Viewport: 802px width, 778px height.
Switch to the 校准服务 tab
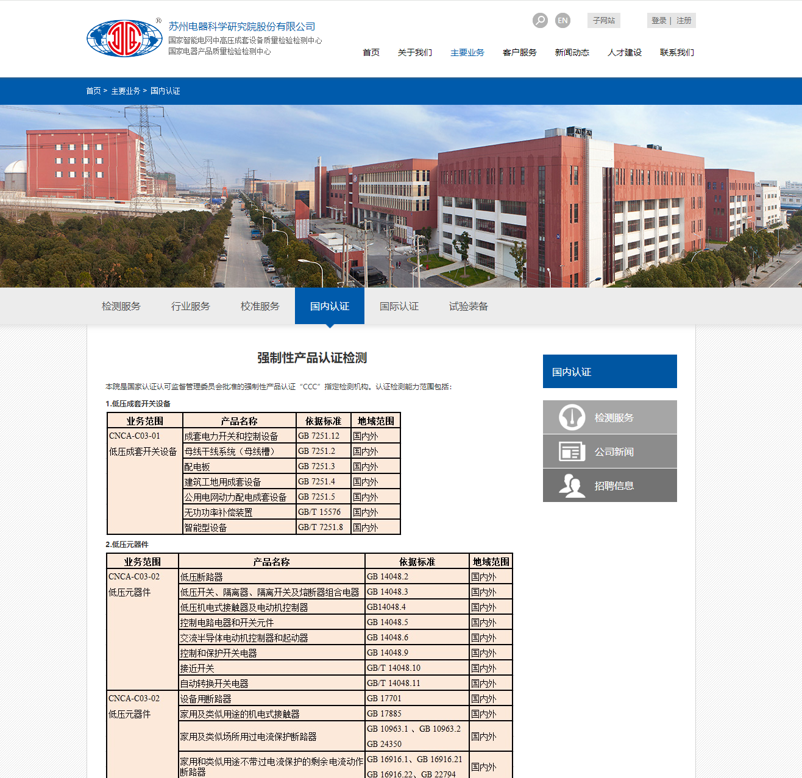260,306
